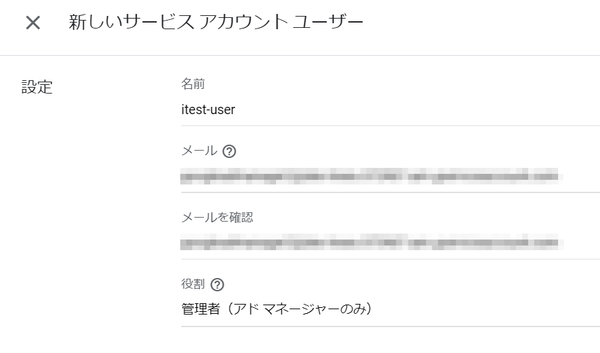The height and width of the screenshot is (353, 600).
Task: Select the 管理者（アド マネージャーのみ）role value
Action: pyautogui.click(x=276, y=309)
